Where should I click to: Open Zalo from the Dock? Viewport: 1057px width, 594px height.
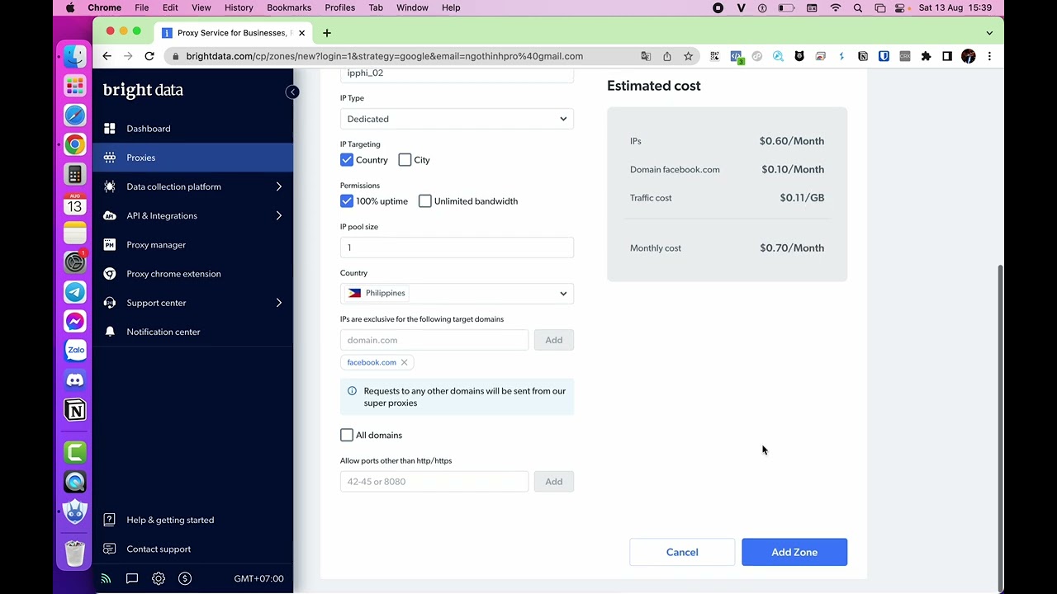(75, 351)
